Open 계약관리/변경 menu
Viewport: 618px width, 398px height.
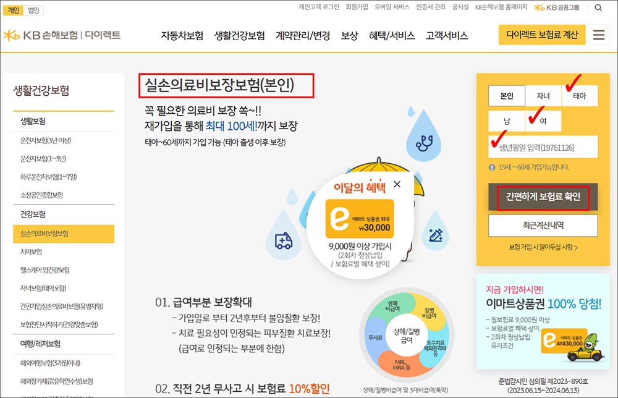[x=303, y=35]
